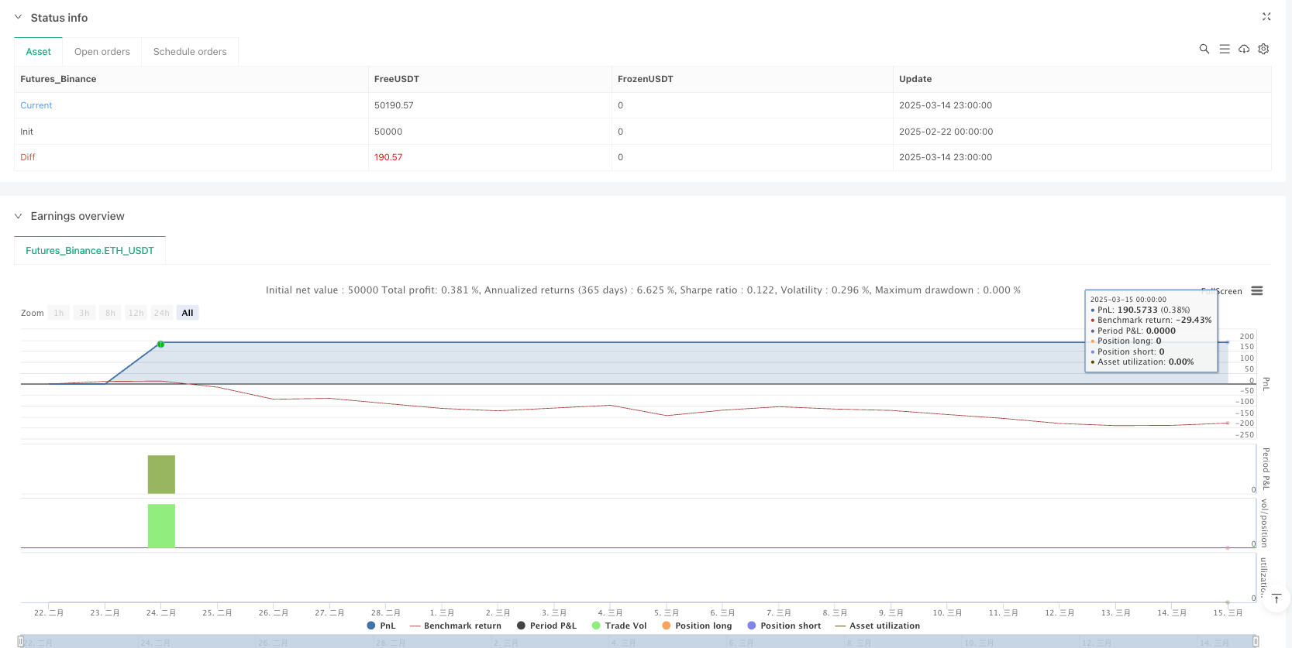The height and width of the screenshot is (648, 1292).
Task: Grab the left navigator range handle
Action: pos(21,641)
